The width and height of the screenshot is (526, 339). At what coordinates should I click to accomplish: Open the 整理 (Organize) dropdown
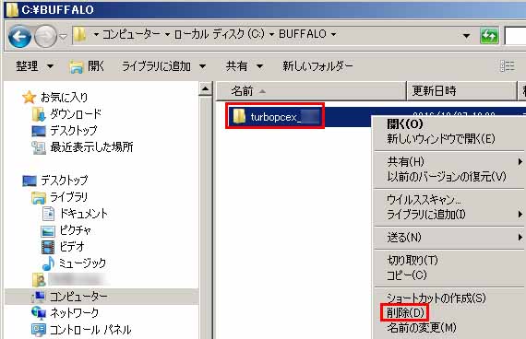click(34, 66)
